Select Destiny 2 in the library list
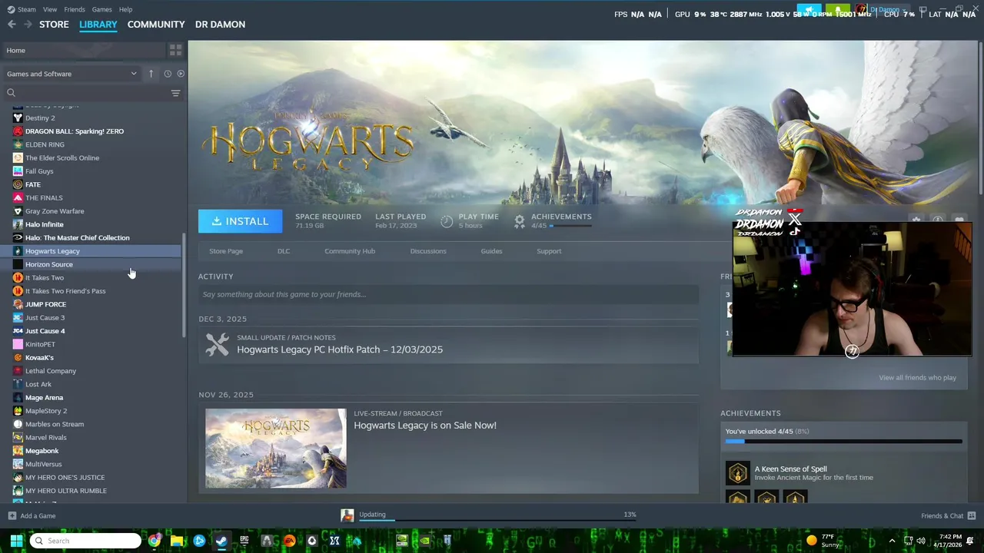The image size is (984, 553). [40, 118]
